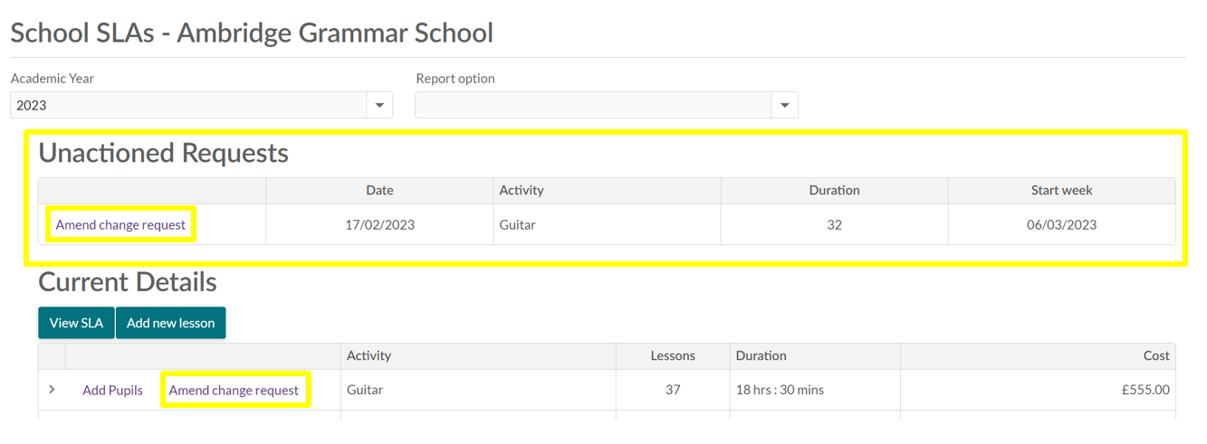Click Duration header in Unactioned Requests table
1207x444 pixels.
(835, 190)
